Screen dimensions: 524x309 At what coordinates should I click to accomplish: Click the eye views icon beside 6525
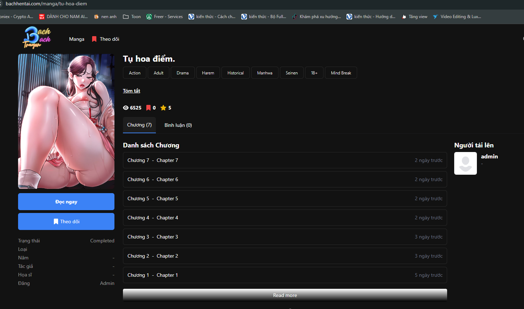point(126,108)
